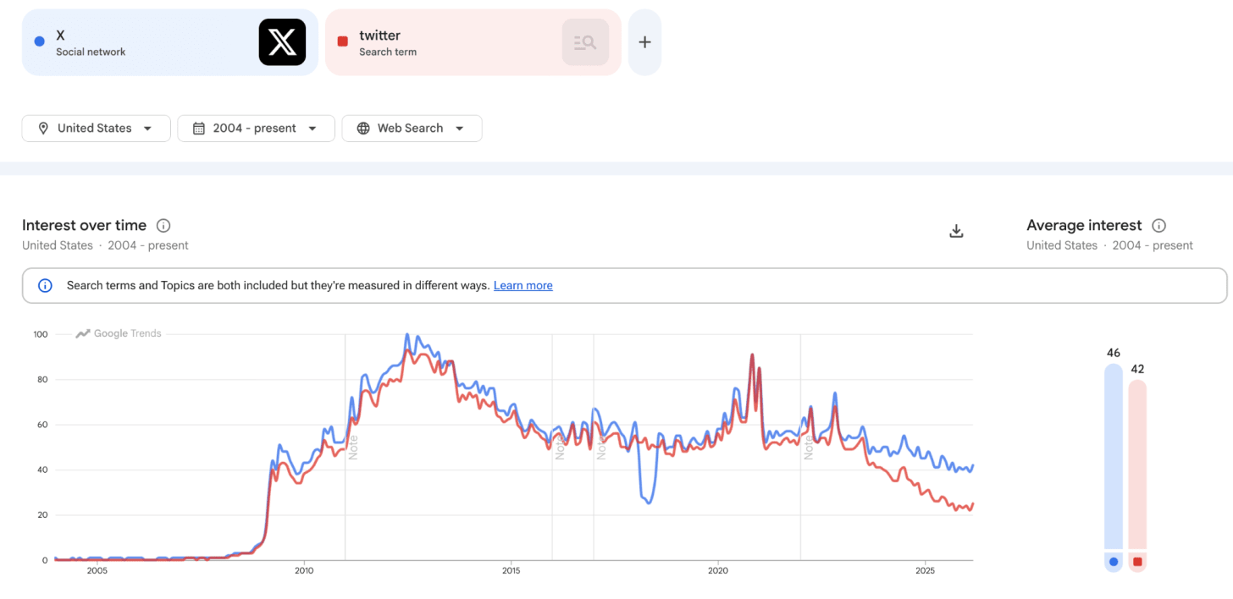Viewport: 1233px width, 599px height.
Task: Follow the Learn more link
Action: coord(523,286)
